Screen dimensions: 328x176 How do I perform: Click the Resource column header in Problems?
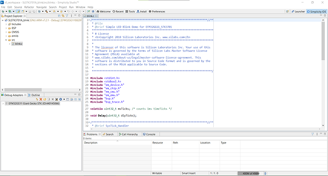pyautogui.click(x=162, y=143)
